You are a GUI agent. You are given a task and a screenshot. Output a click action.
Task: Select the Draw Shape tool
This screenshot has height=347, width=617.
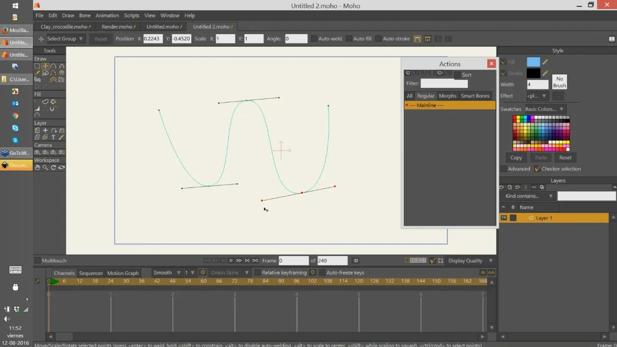[45, 73]
